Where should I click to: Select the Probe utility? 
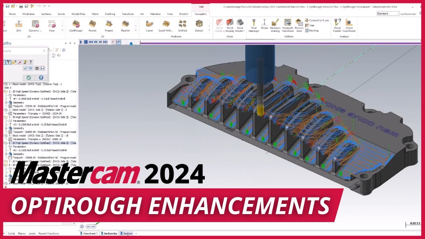point(265,24)
